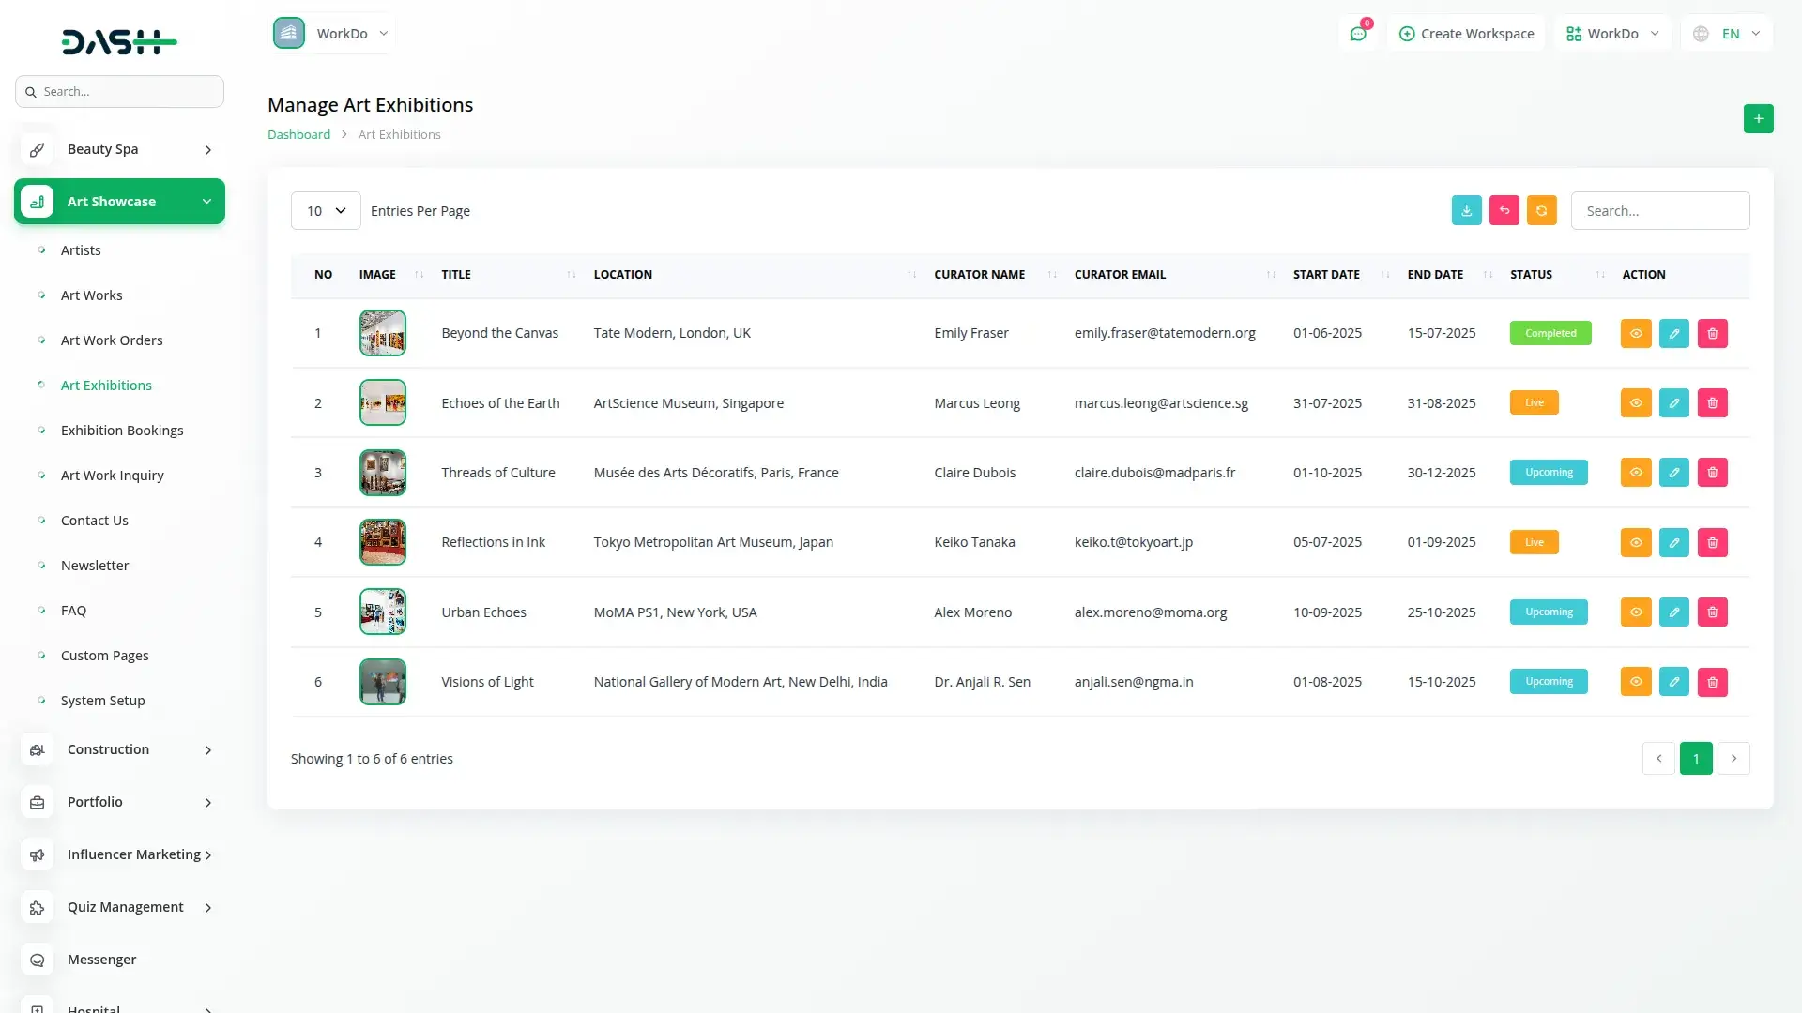Click the pink reset arrow icon
This screenshot has width=1802, height=1013.
(1504, 210)
